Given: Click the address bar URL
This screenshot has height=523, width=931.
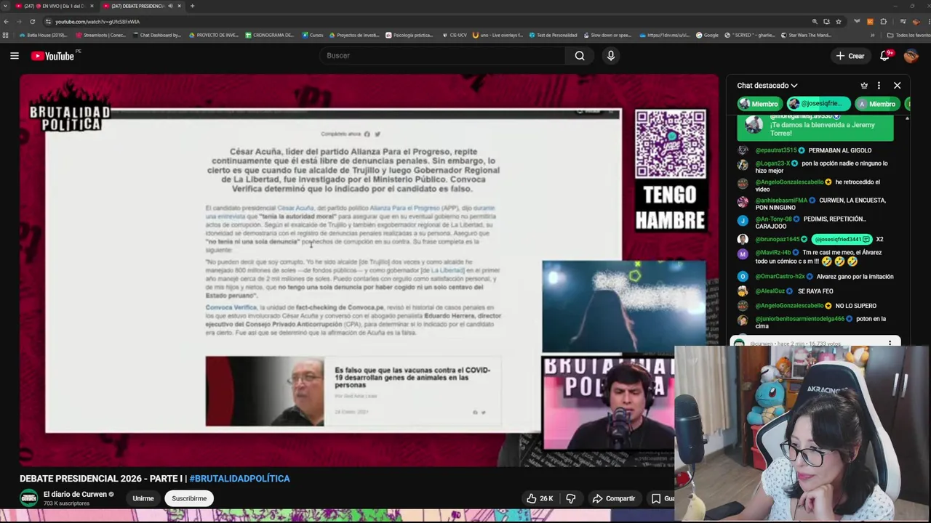Looking at the screenshot, I should [97, 22].
